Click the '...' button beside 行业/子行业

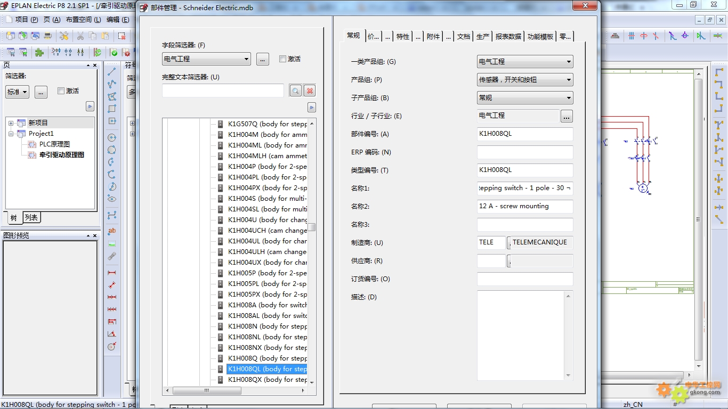pyautogui.click(x=567, y=116)
